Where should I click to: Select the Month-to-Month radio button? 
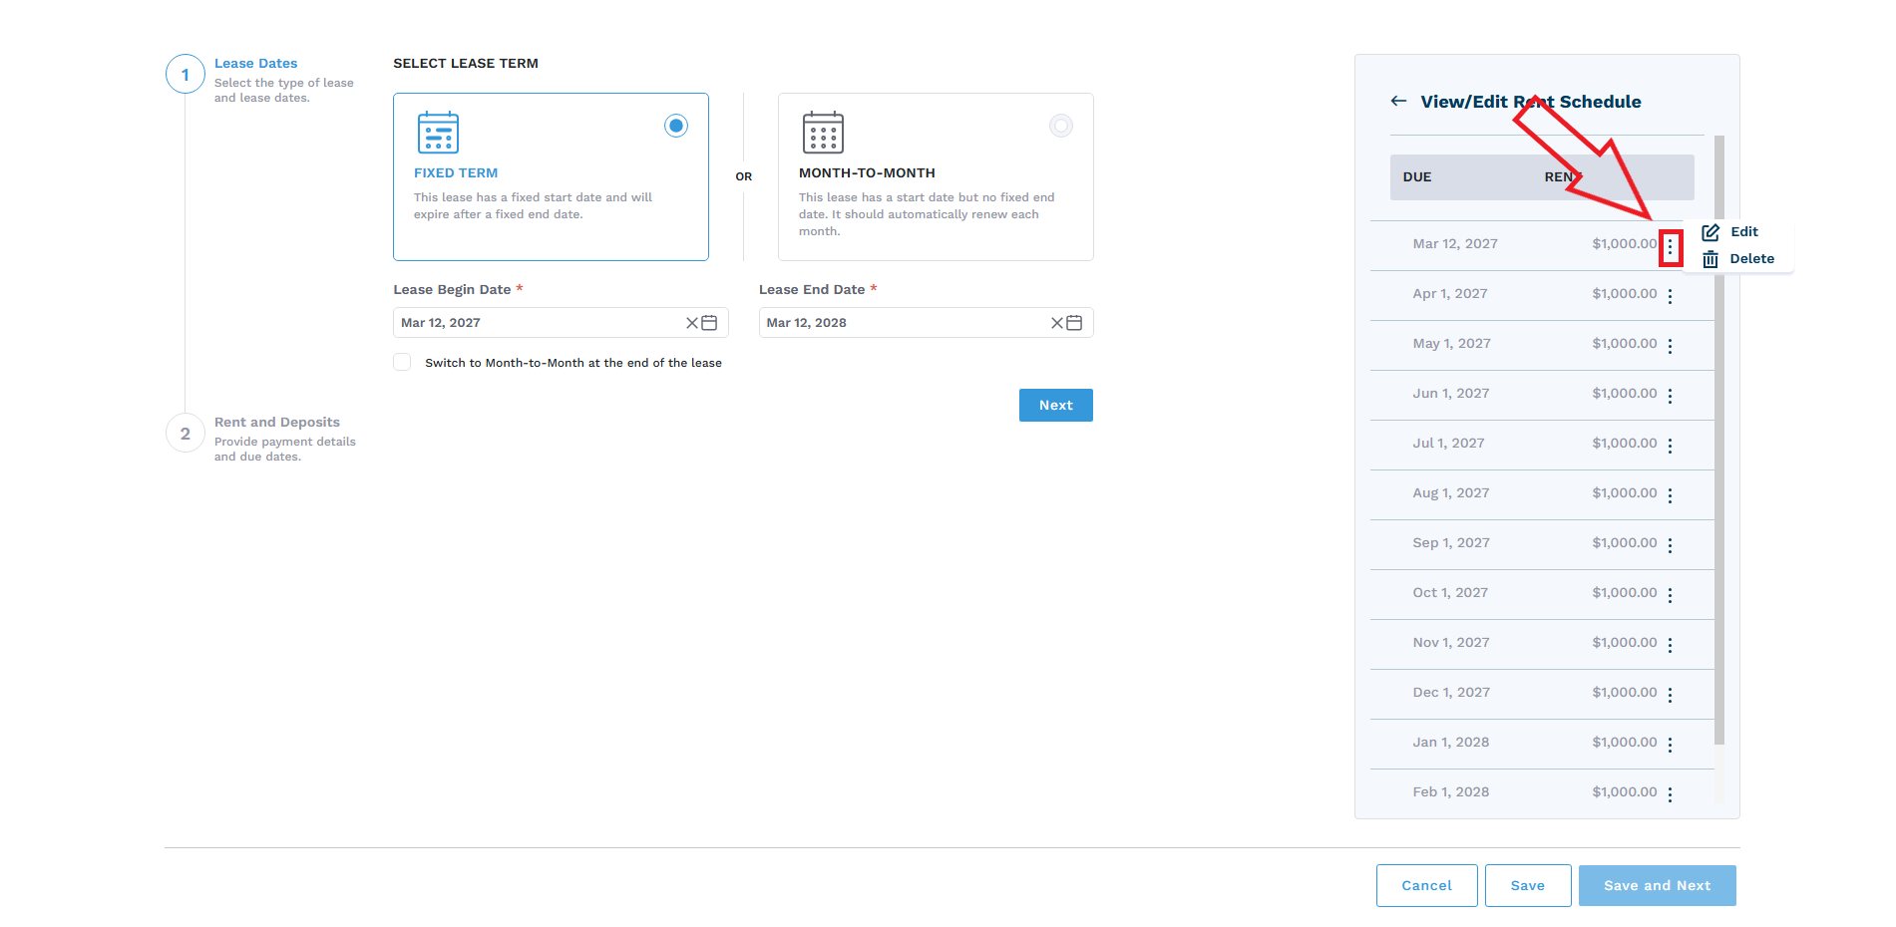[x=1061, y=126]
